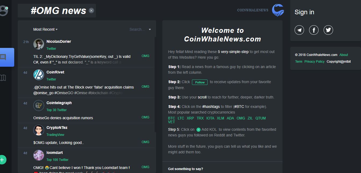Click the CoinWhaleNews whale logo
The image size is (361, 173).
[x=278, y=10]
